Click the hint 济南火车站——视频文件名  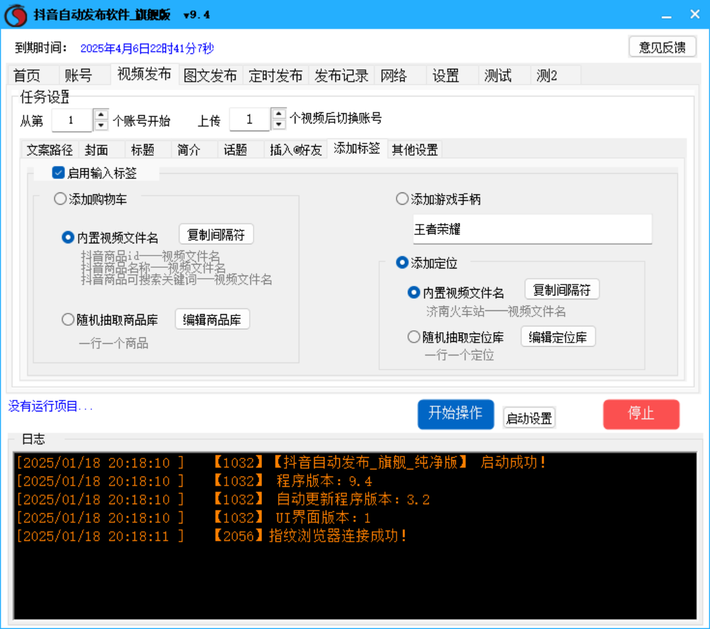coord(496,312)
